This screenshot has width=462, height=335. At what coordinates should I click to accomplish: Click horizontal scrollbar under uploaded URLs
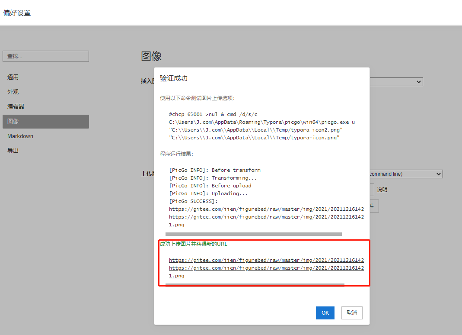[255, 285]
